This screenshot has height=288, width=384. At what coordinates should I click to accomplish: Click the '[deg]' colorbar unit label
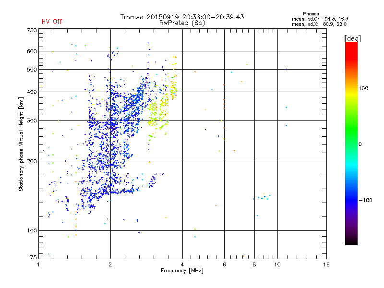352,38
